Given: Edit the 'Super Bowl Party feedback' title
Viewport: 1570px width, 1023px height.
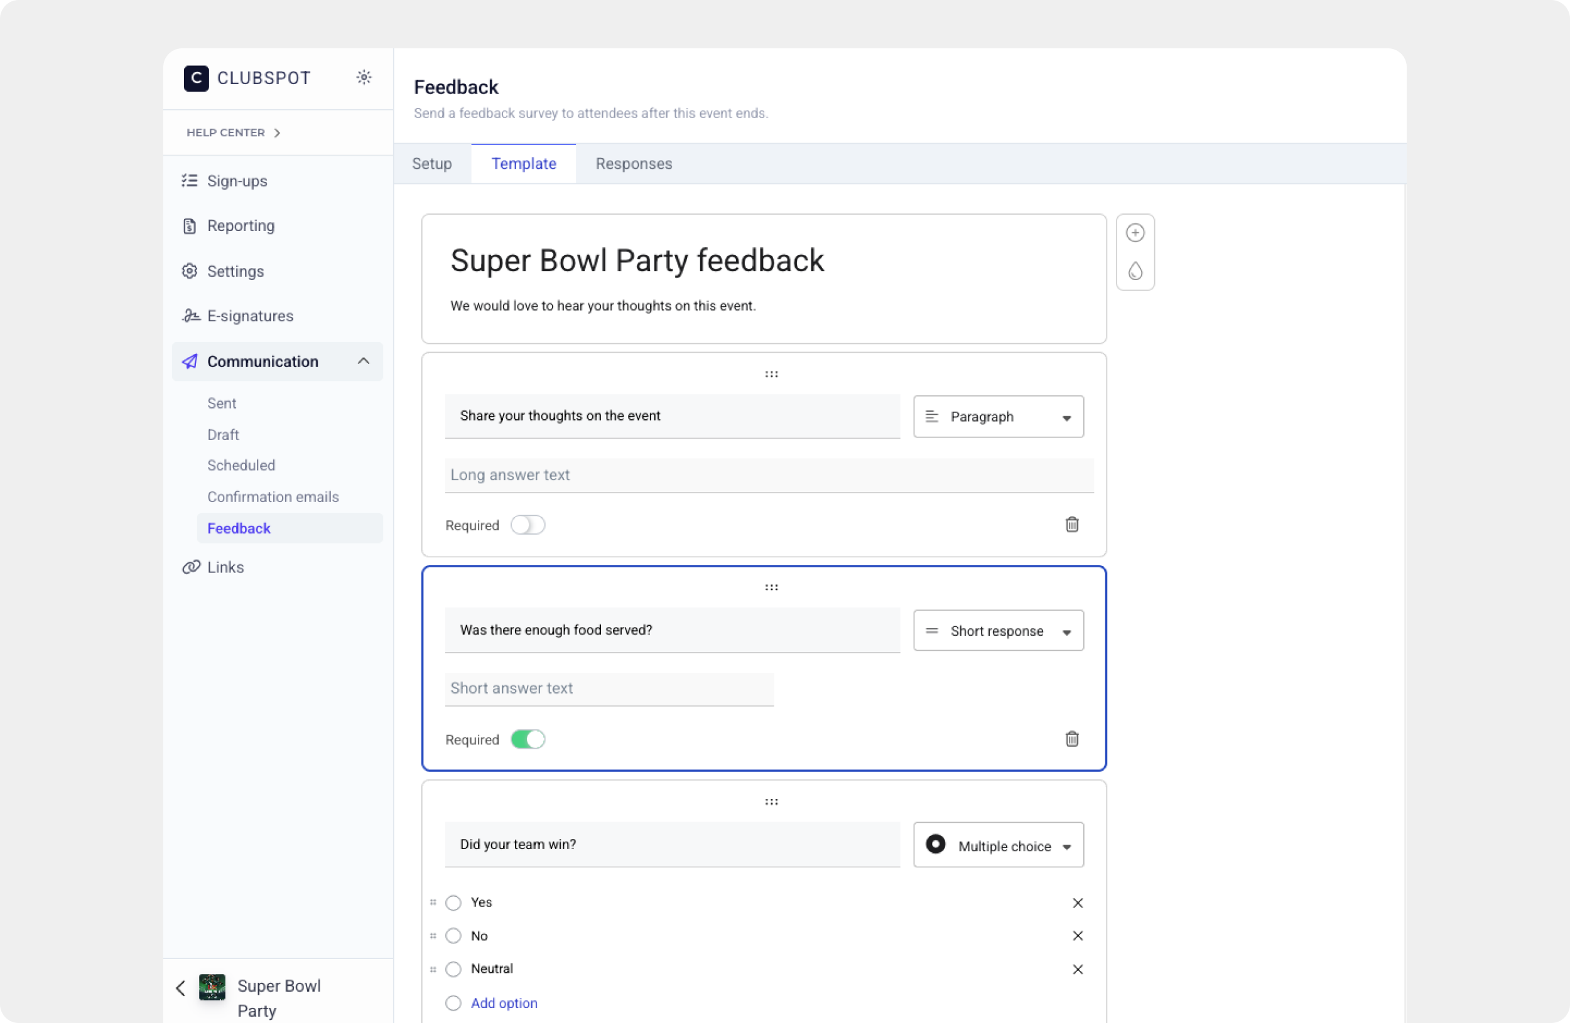Looking at the screenshot, I should click(637, 260).
